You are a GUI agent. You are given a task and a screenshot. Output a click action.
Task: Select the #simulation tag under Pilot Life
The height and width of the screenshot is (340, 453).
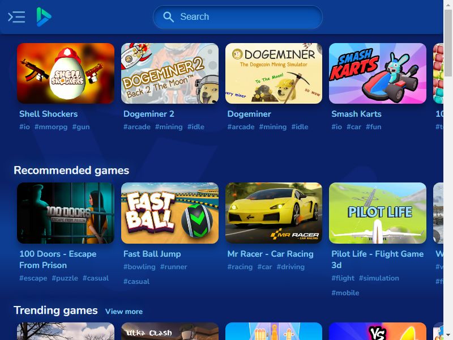[379, 278]
